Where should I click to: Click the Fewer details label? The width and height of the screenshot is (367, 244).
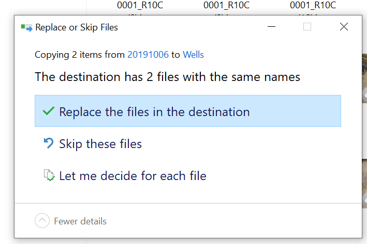click(80, 221)
